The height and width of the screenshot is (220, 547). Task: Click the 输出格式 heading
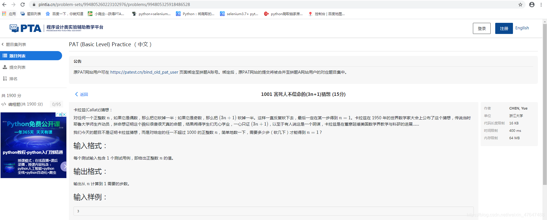click(x=90, y=171)
